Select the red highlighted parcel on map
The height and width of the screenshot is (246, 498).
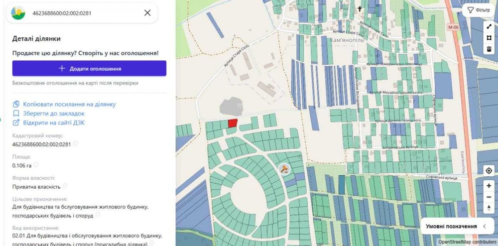point(233,123)
